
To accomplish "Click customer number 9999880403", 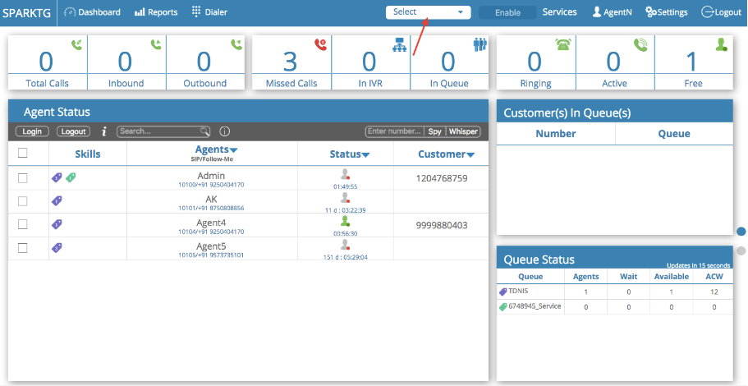I will [x=442, y=225].
